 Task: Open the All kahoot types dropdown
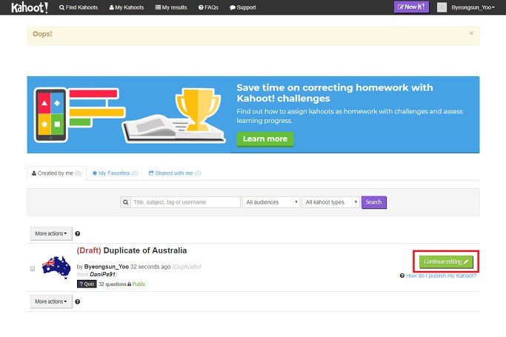[x=330, y=202]
